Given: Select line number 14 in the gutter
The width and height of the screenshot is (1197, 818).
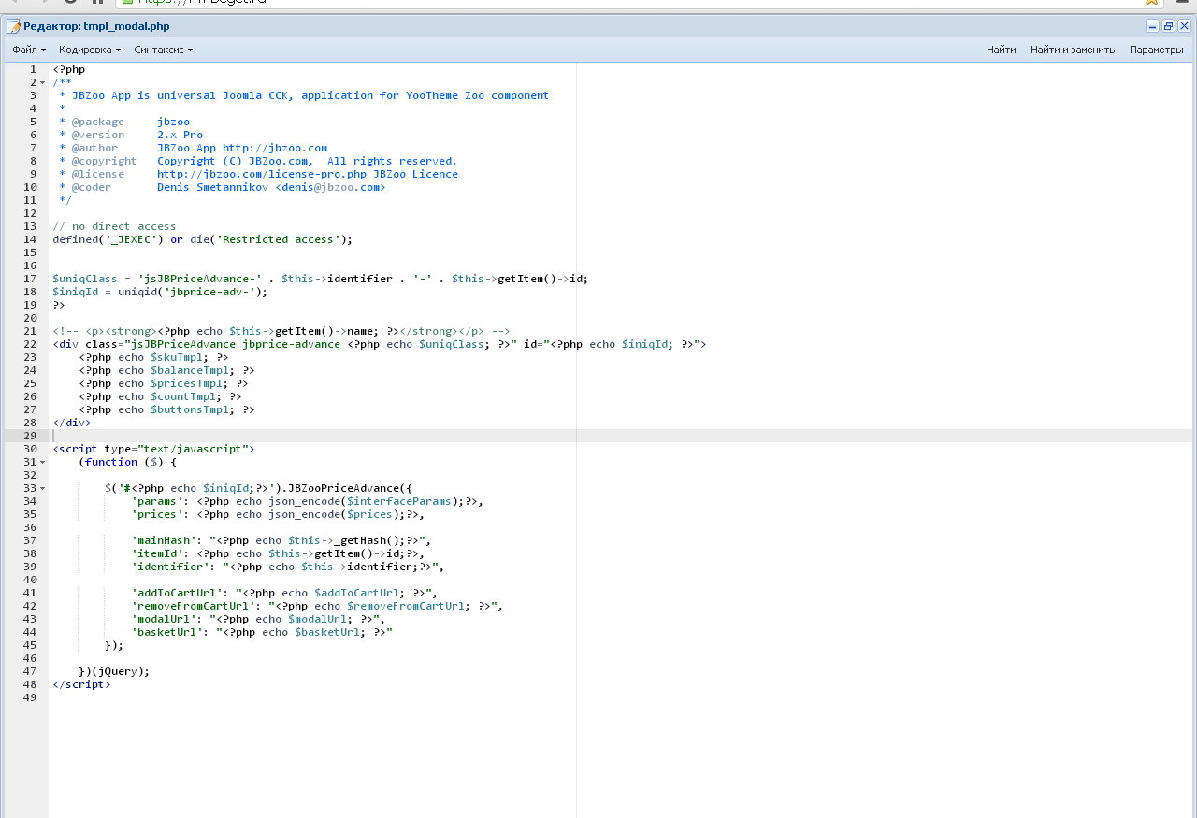Looking at the screenshot, I should (x=30, y=239).
